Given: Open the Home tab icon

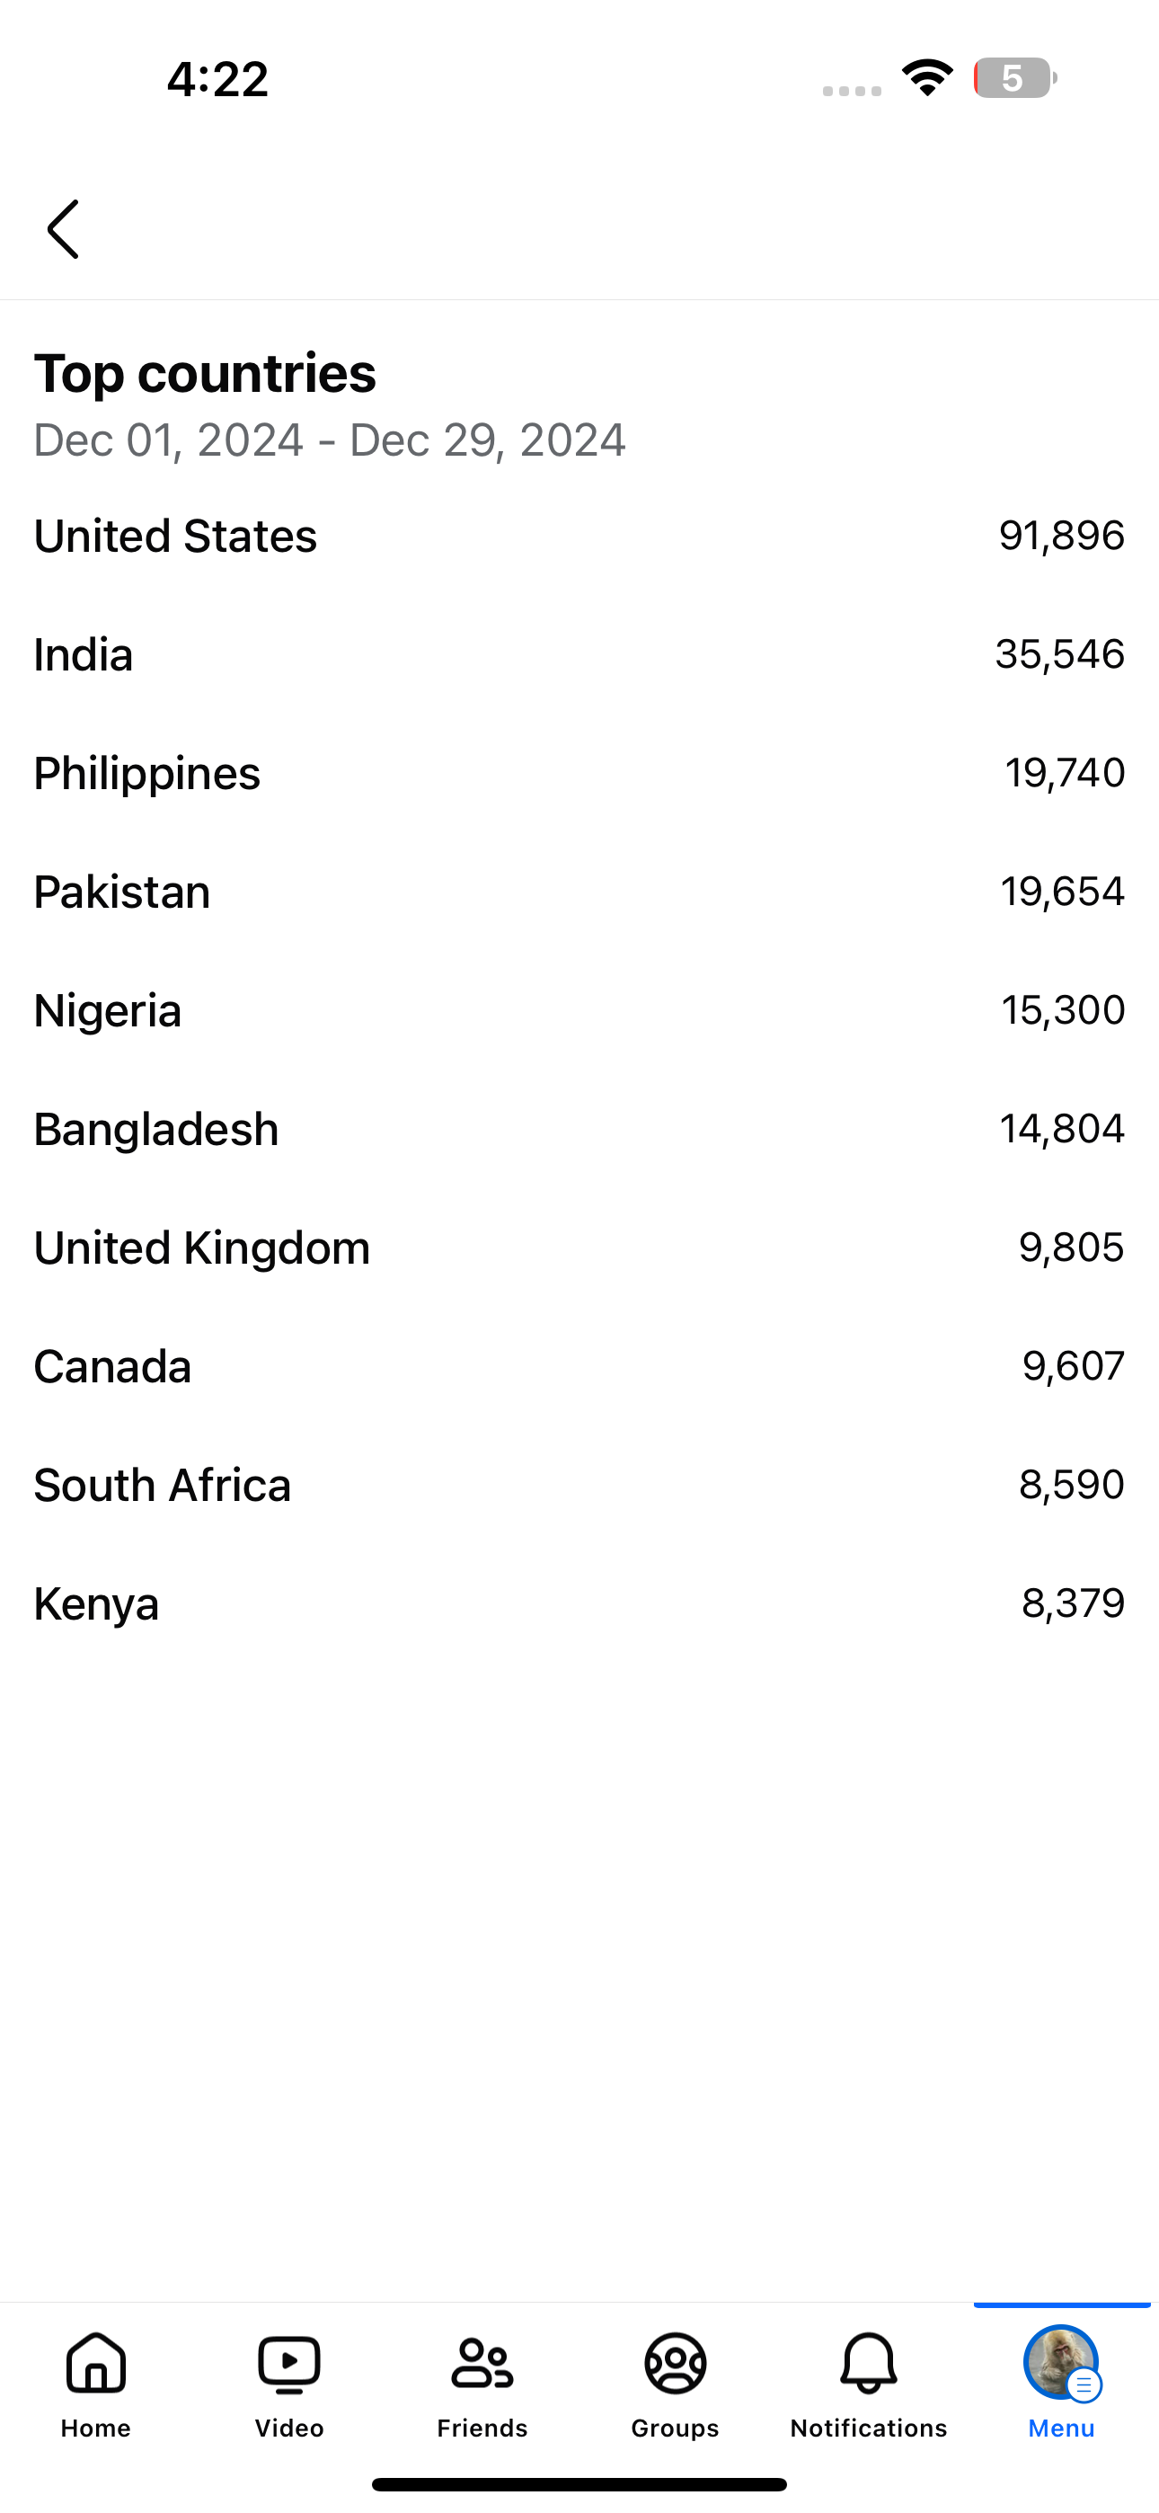Looking at the screenshot, I should (95, 2364).
